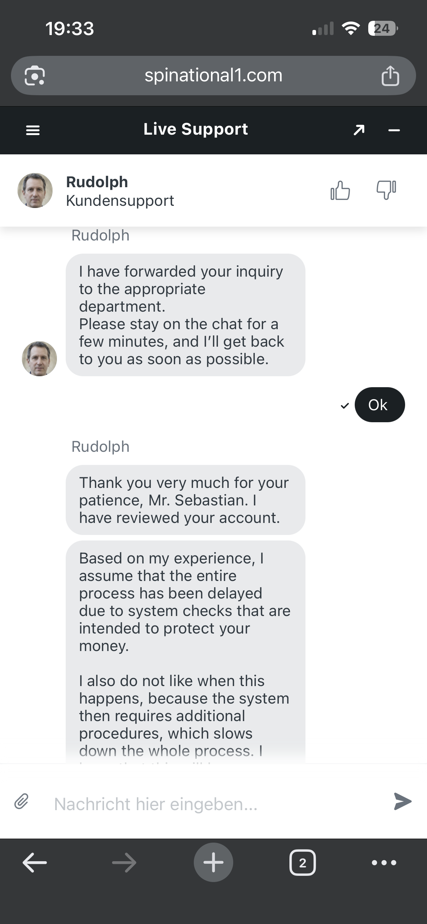Tap Rudolph's avatar beside the forwarded-inquiry message

click(x=39, y=359)
